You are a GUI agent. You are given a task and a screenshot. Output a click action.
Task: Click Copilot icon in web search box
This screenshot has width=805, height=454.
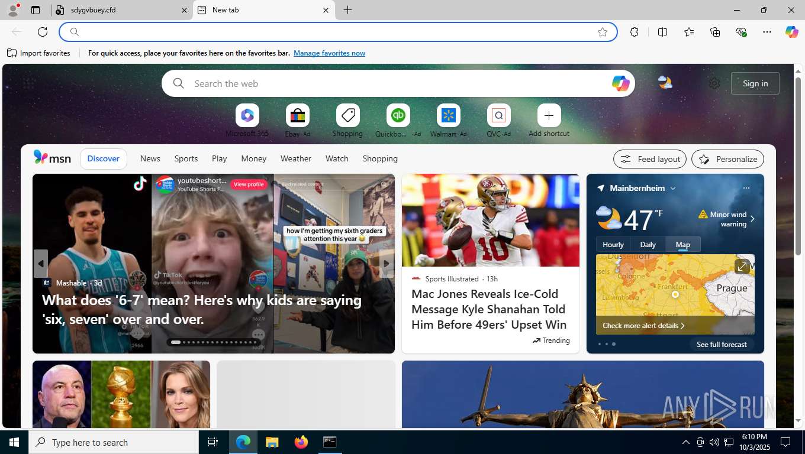(620, 83)
